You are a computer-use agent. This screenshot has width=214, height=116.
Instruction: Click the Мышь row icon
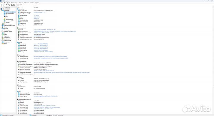(x=19, y=88)
